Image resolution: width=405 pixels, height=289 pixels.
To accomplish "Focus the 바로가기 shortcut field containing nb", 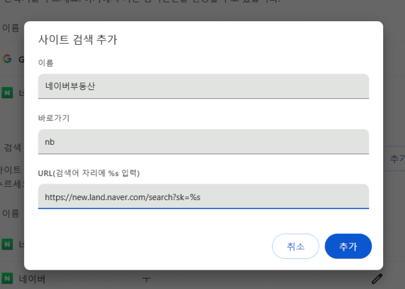I will [x=203, y=141].
